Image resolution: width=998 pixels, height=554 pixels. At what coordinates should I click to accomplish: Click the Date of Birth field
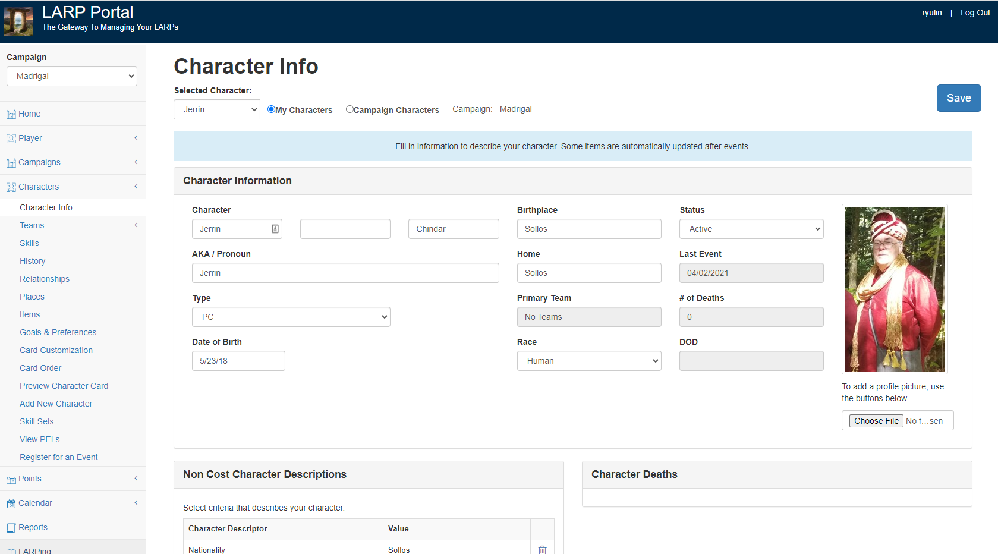tap(238, 361)
